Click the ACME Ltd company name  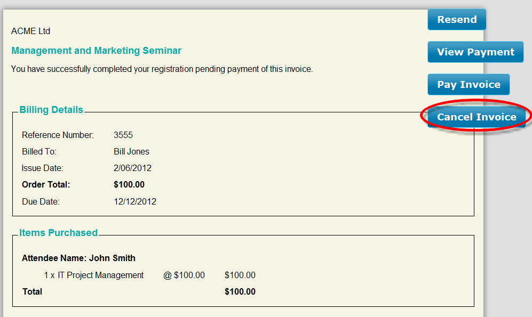(30, 31)
